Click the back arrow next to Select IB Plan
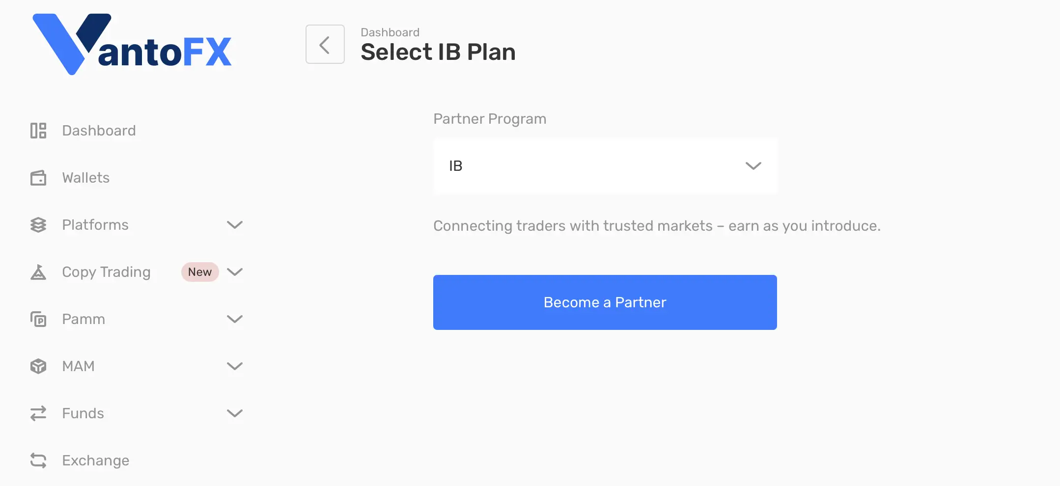The width and height of the screenshot is (1060, 486). pyautogui.click(x=325, y=44)
